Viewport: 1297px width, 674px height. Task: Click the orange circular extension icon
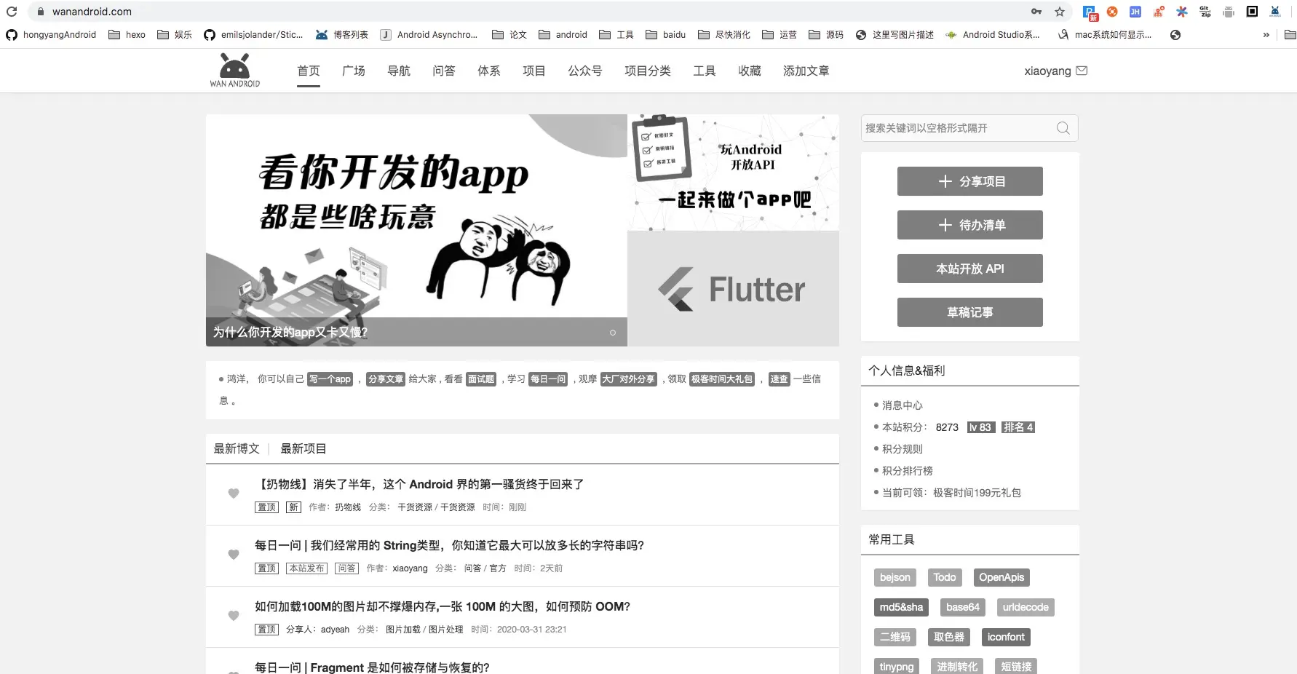pyautogui.click(x=1112, y=12)
